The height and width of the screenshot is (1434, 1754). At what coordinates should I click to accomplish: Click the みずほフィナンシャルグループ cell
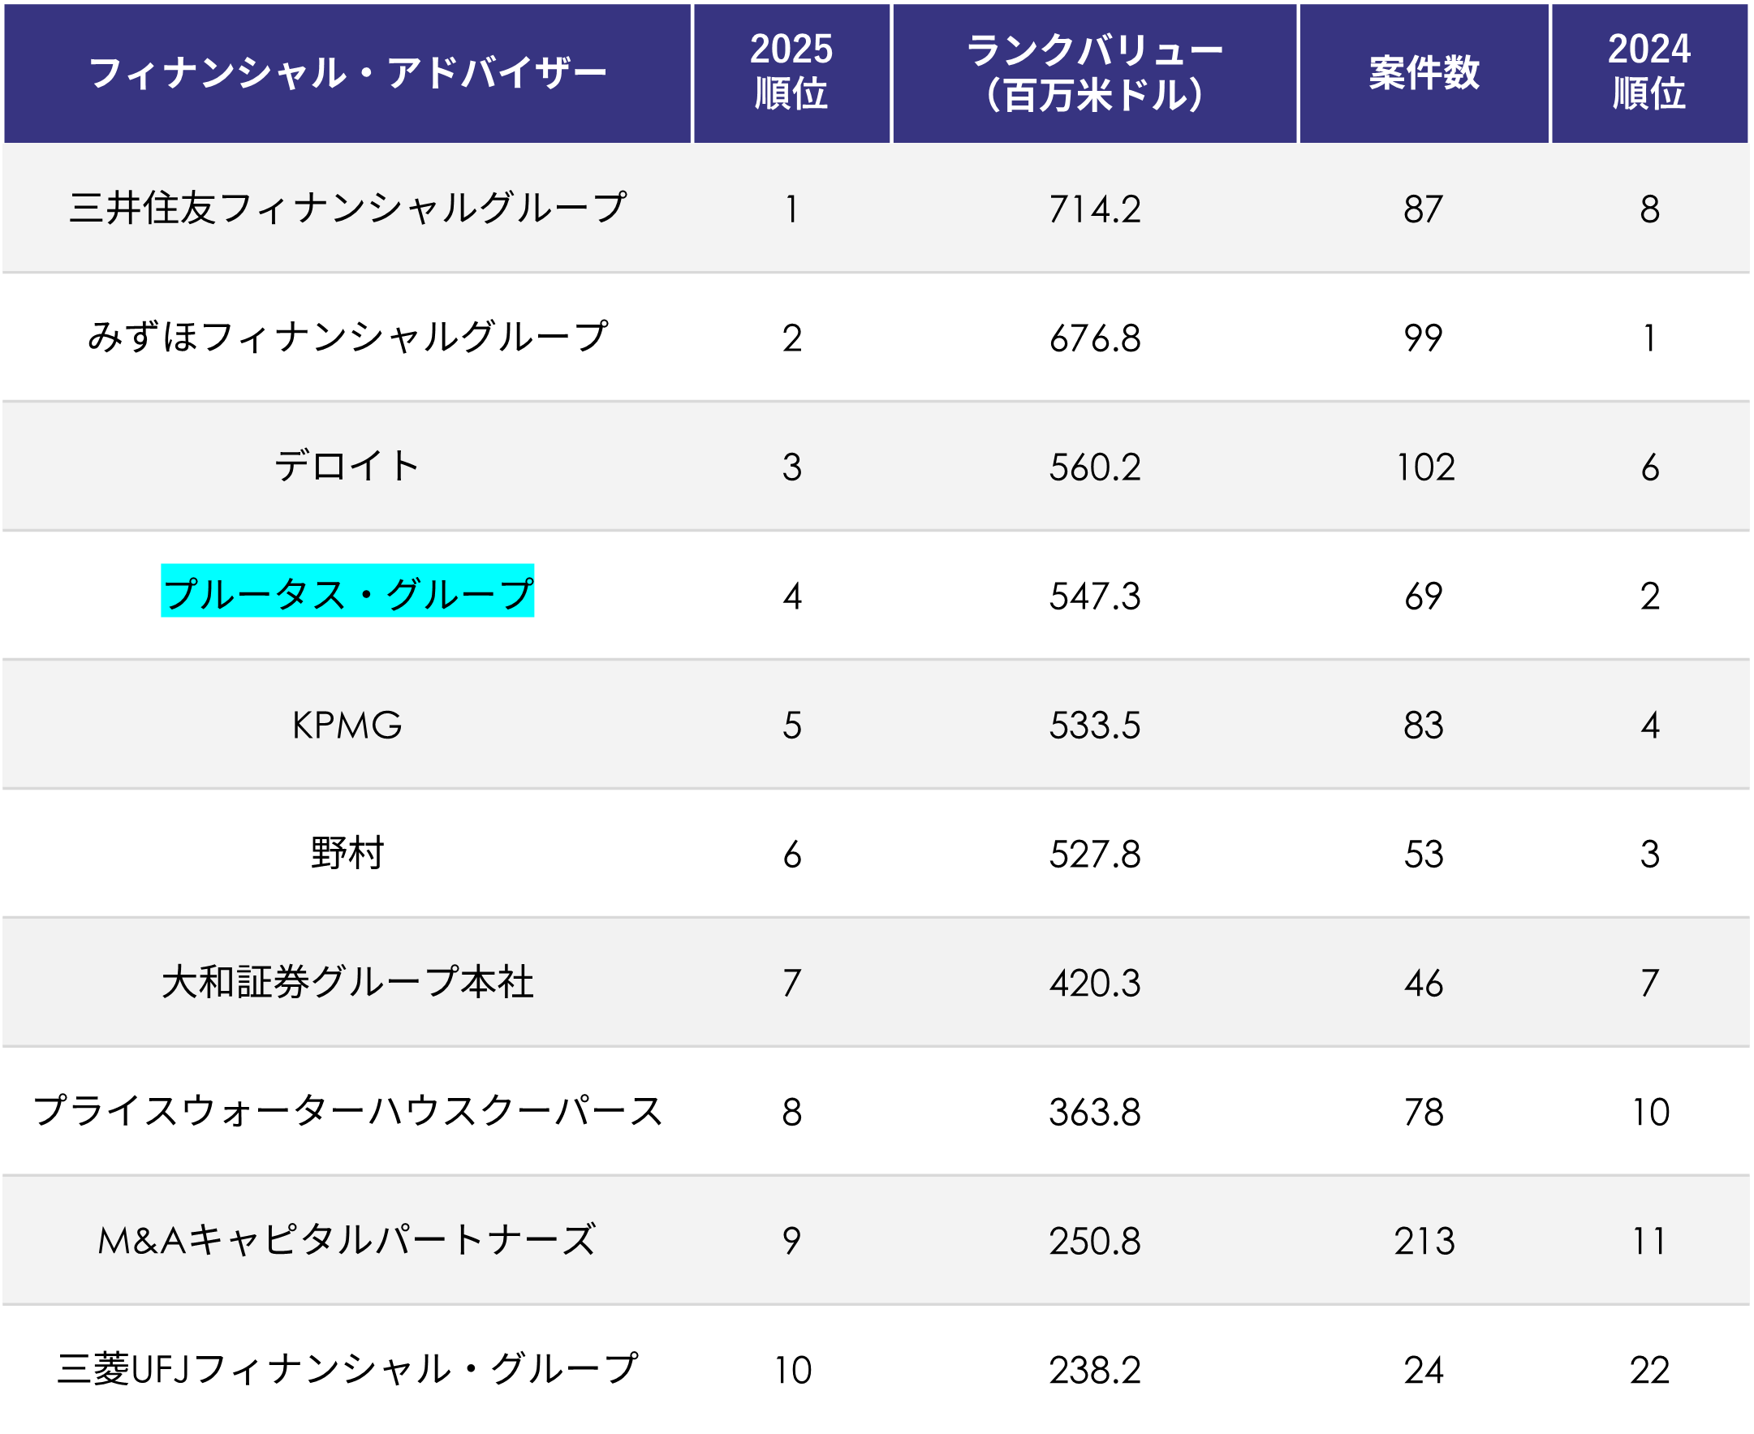pos(347,337)
